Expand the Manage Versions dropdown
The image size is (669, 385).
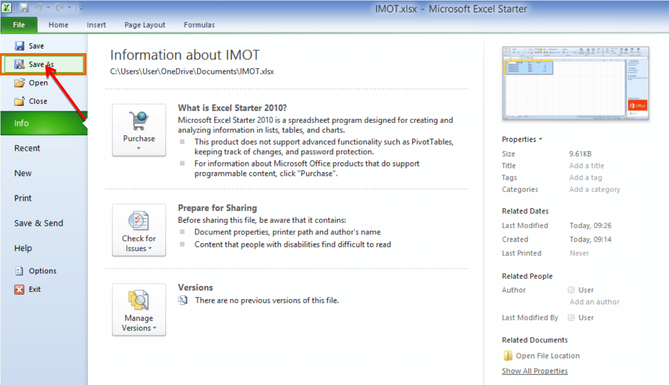[139, 310]
